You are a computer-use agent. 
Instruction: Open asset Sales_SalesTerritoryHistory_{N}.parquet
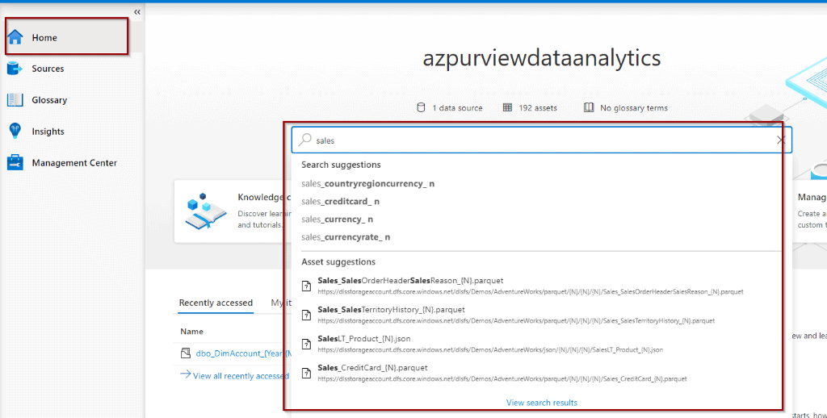click(392, 309)
